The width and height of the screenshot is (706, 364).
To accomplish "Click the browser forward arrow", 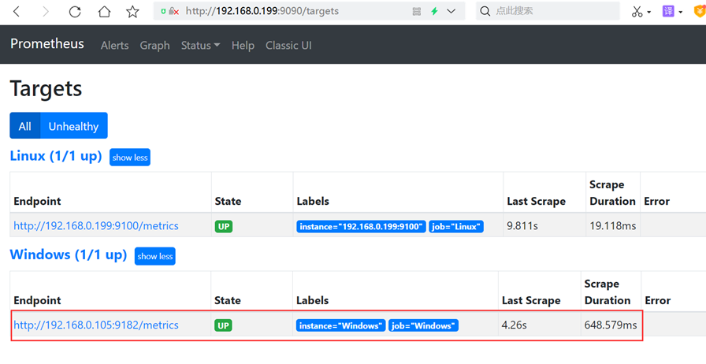I will pos(46,11).
